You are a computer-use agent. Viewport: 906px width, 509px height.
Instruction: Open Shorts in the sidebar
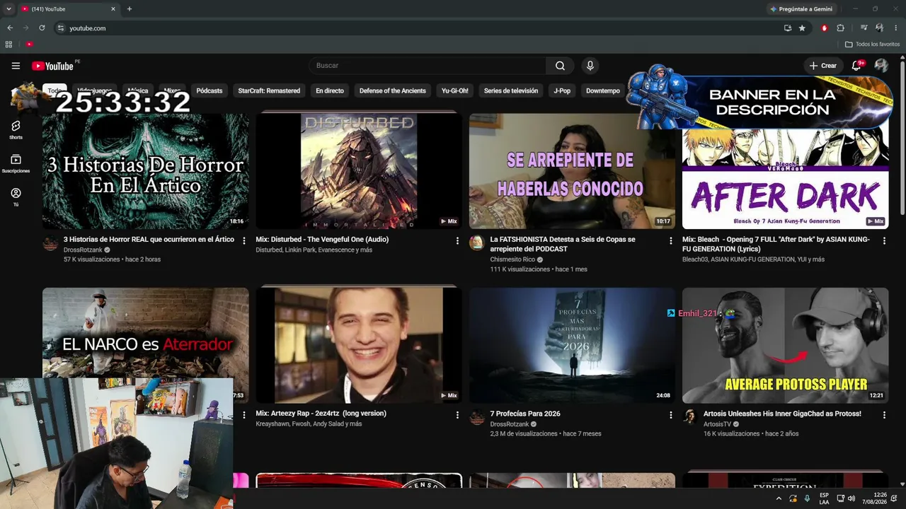[x=16, y=129]
